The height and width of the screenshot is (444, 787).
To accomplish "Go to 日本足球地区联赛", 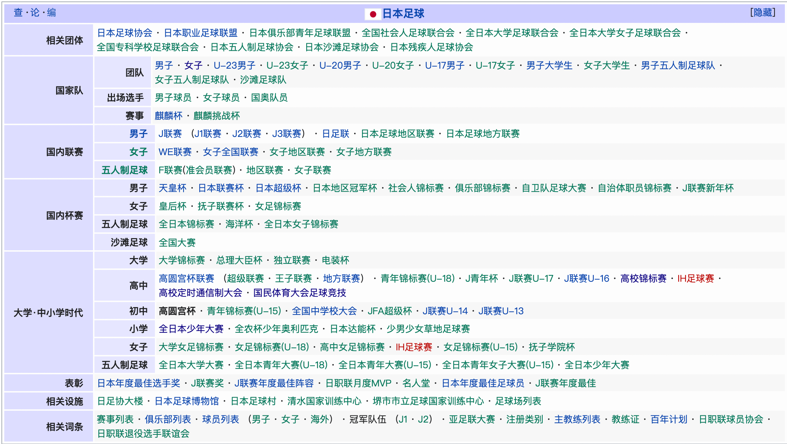I will click(x=397, y=134).
